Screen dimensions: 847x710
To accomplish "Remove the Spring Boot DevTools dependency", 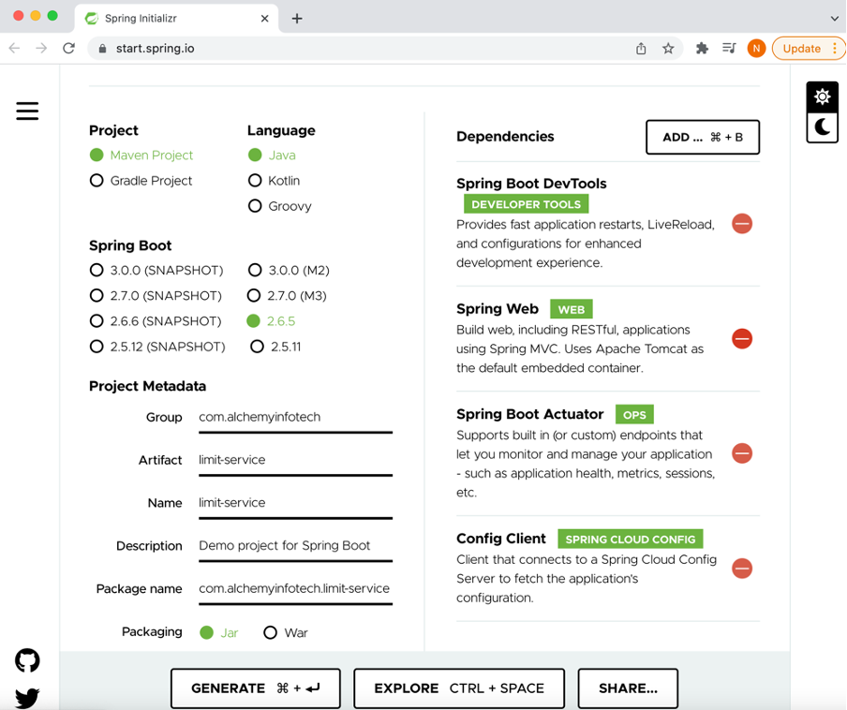I will click(742, 224).
